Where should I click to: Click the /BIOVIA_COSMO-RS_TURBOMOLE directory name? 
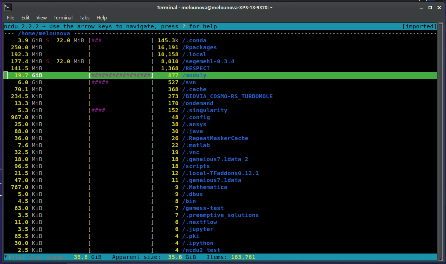click(227, 96)
